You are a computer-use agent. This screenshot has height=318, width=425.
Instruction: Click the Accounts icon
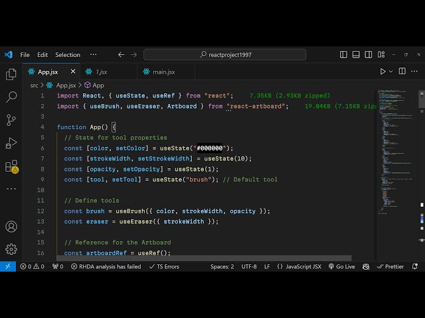click(x=11, y=227)
